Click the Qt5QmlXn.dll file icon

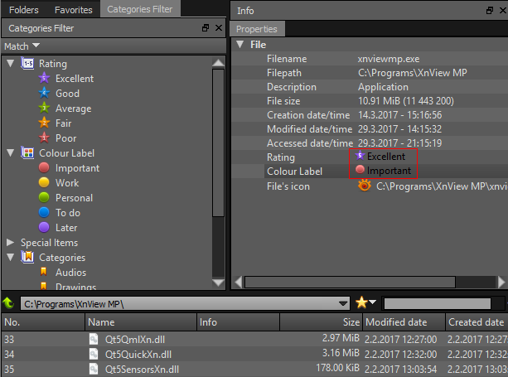tap(94, 339)
